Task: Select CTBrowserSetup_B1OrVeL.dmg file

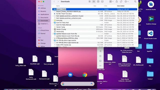Action: pyautogui.click(x=95, y=38)
